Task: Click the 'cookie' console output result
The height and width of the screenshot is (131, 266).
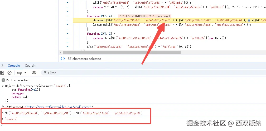Action: pos(11,119)
